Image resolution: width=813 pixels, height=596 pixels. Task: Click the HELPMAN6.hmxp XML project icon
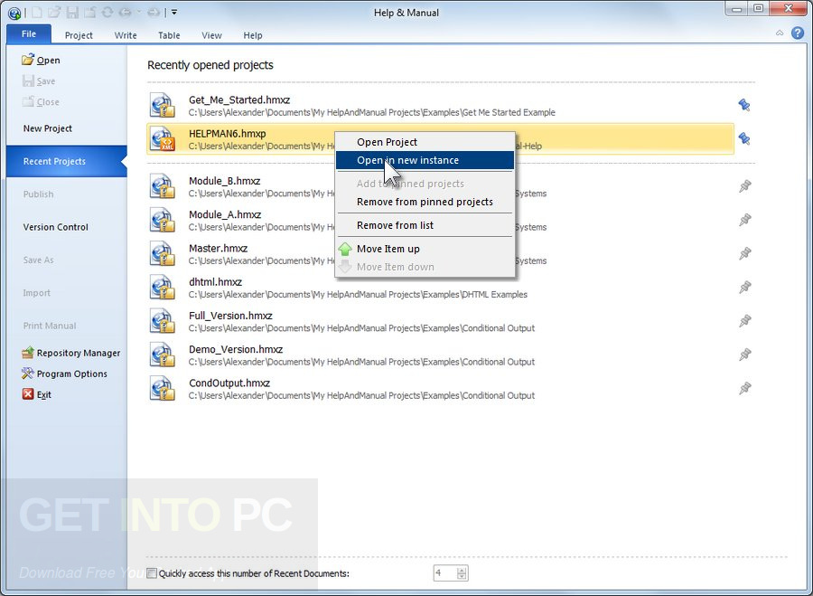(163, 138)
